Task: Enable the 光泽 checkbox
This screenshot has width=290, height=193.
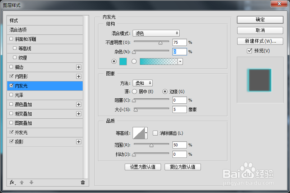Action: pos(11,95)
